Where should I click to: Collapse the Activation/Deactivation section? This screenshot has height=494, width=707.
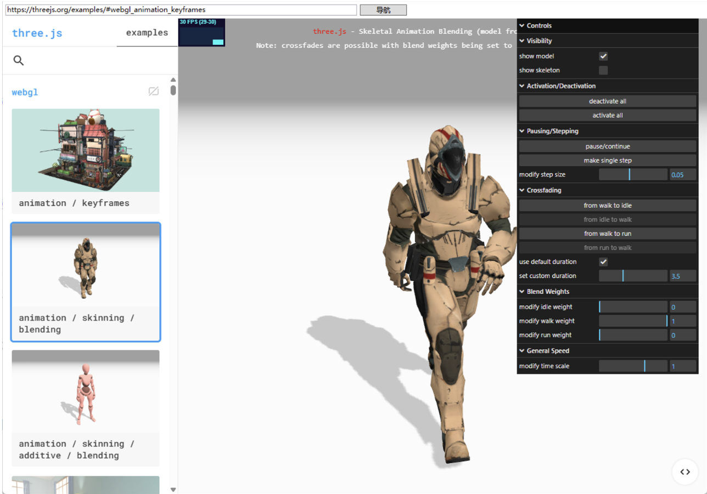(608, 86)
